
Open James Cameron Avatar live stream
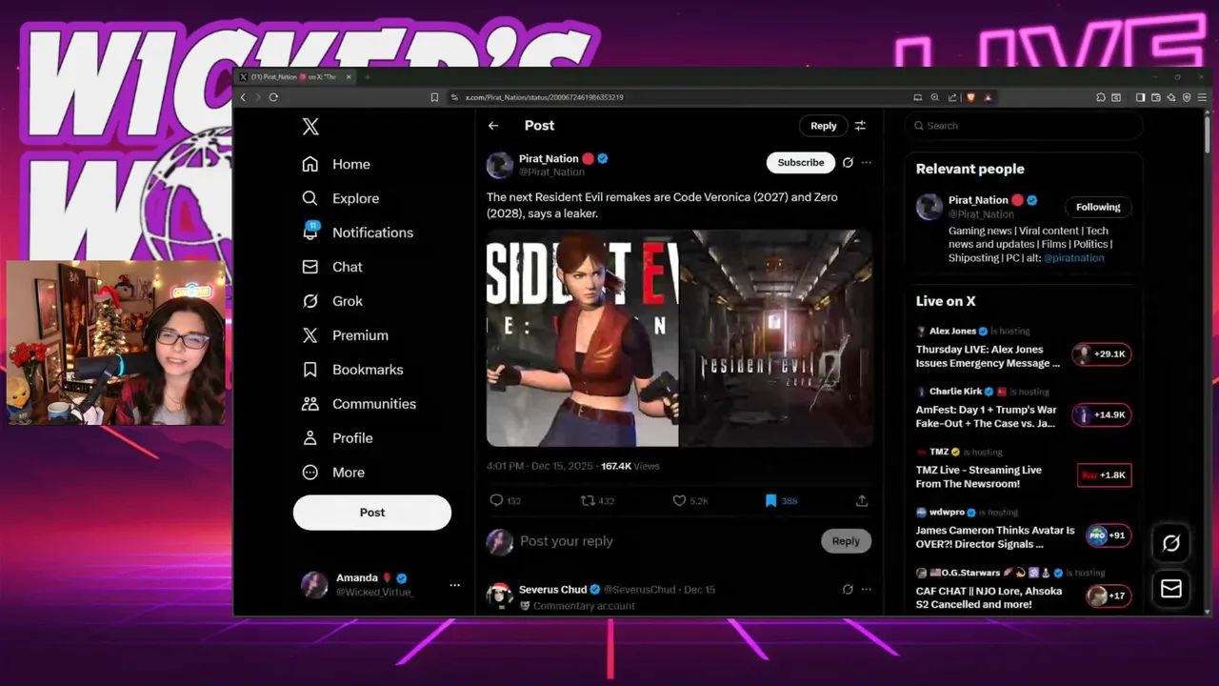click(x=1024, y=530)
